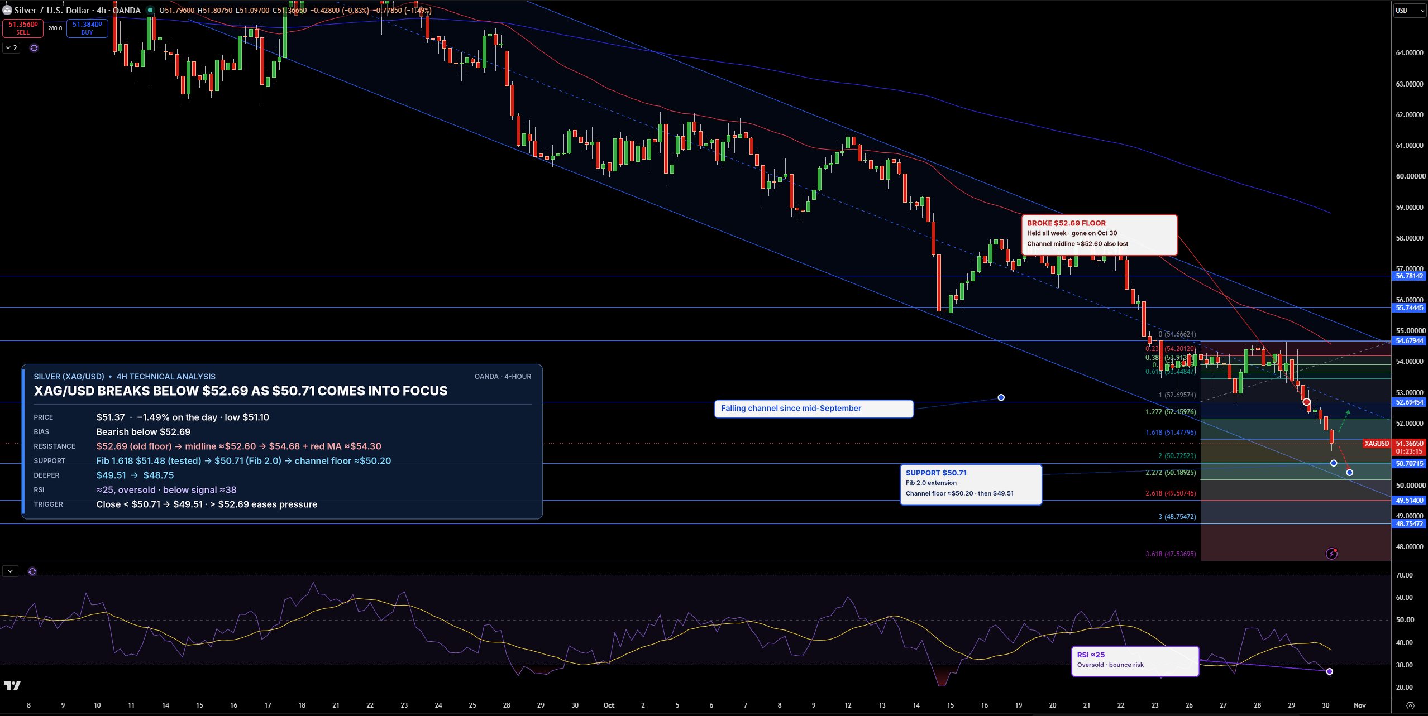
Task: Select the SUPPORT $50.71 callout box
Action: [971, 485]
